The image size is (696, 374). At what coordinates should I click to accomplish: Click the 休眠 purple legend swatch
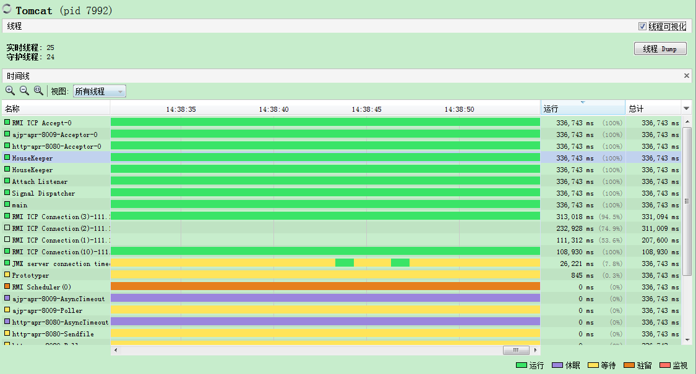pos(557,365)
